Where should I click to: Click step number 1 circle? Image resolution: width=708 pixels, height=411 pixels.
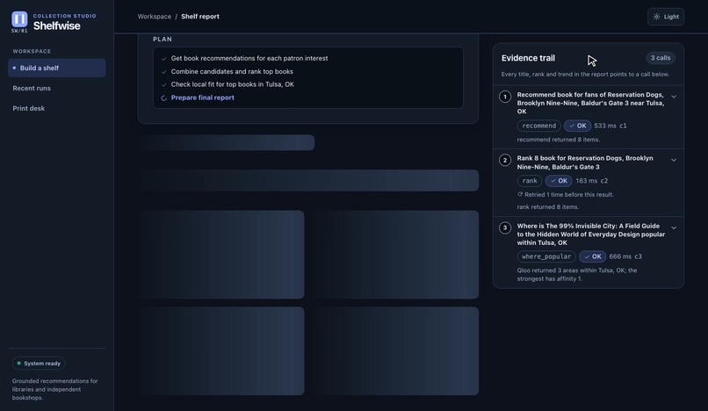click(505, 97)
